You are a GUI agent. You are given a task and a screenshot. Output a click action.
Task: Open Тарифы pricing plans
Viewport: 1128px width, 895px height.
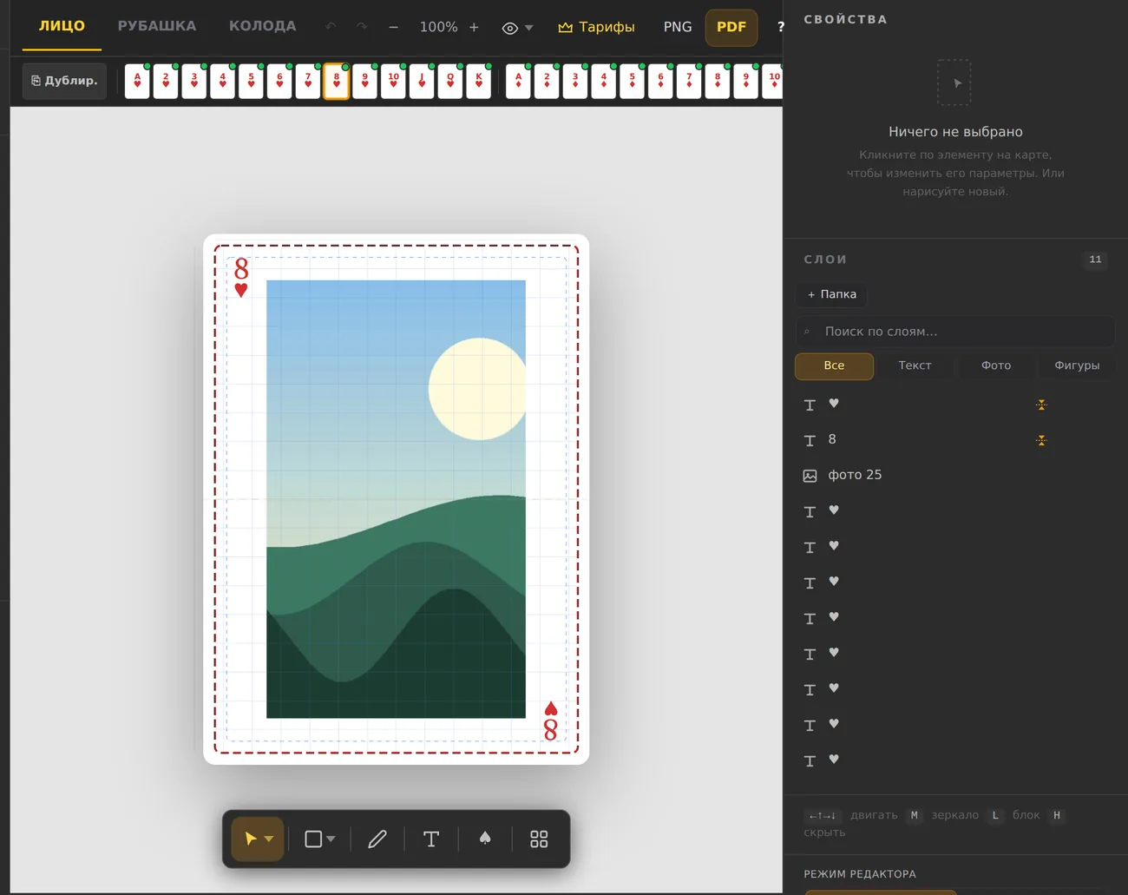tap(596, 27)
